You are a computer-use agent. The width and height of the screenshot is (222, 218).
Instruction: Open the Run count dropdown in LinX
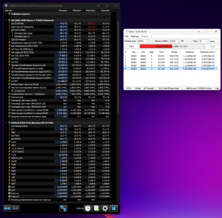206,41
